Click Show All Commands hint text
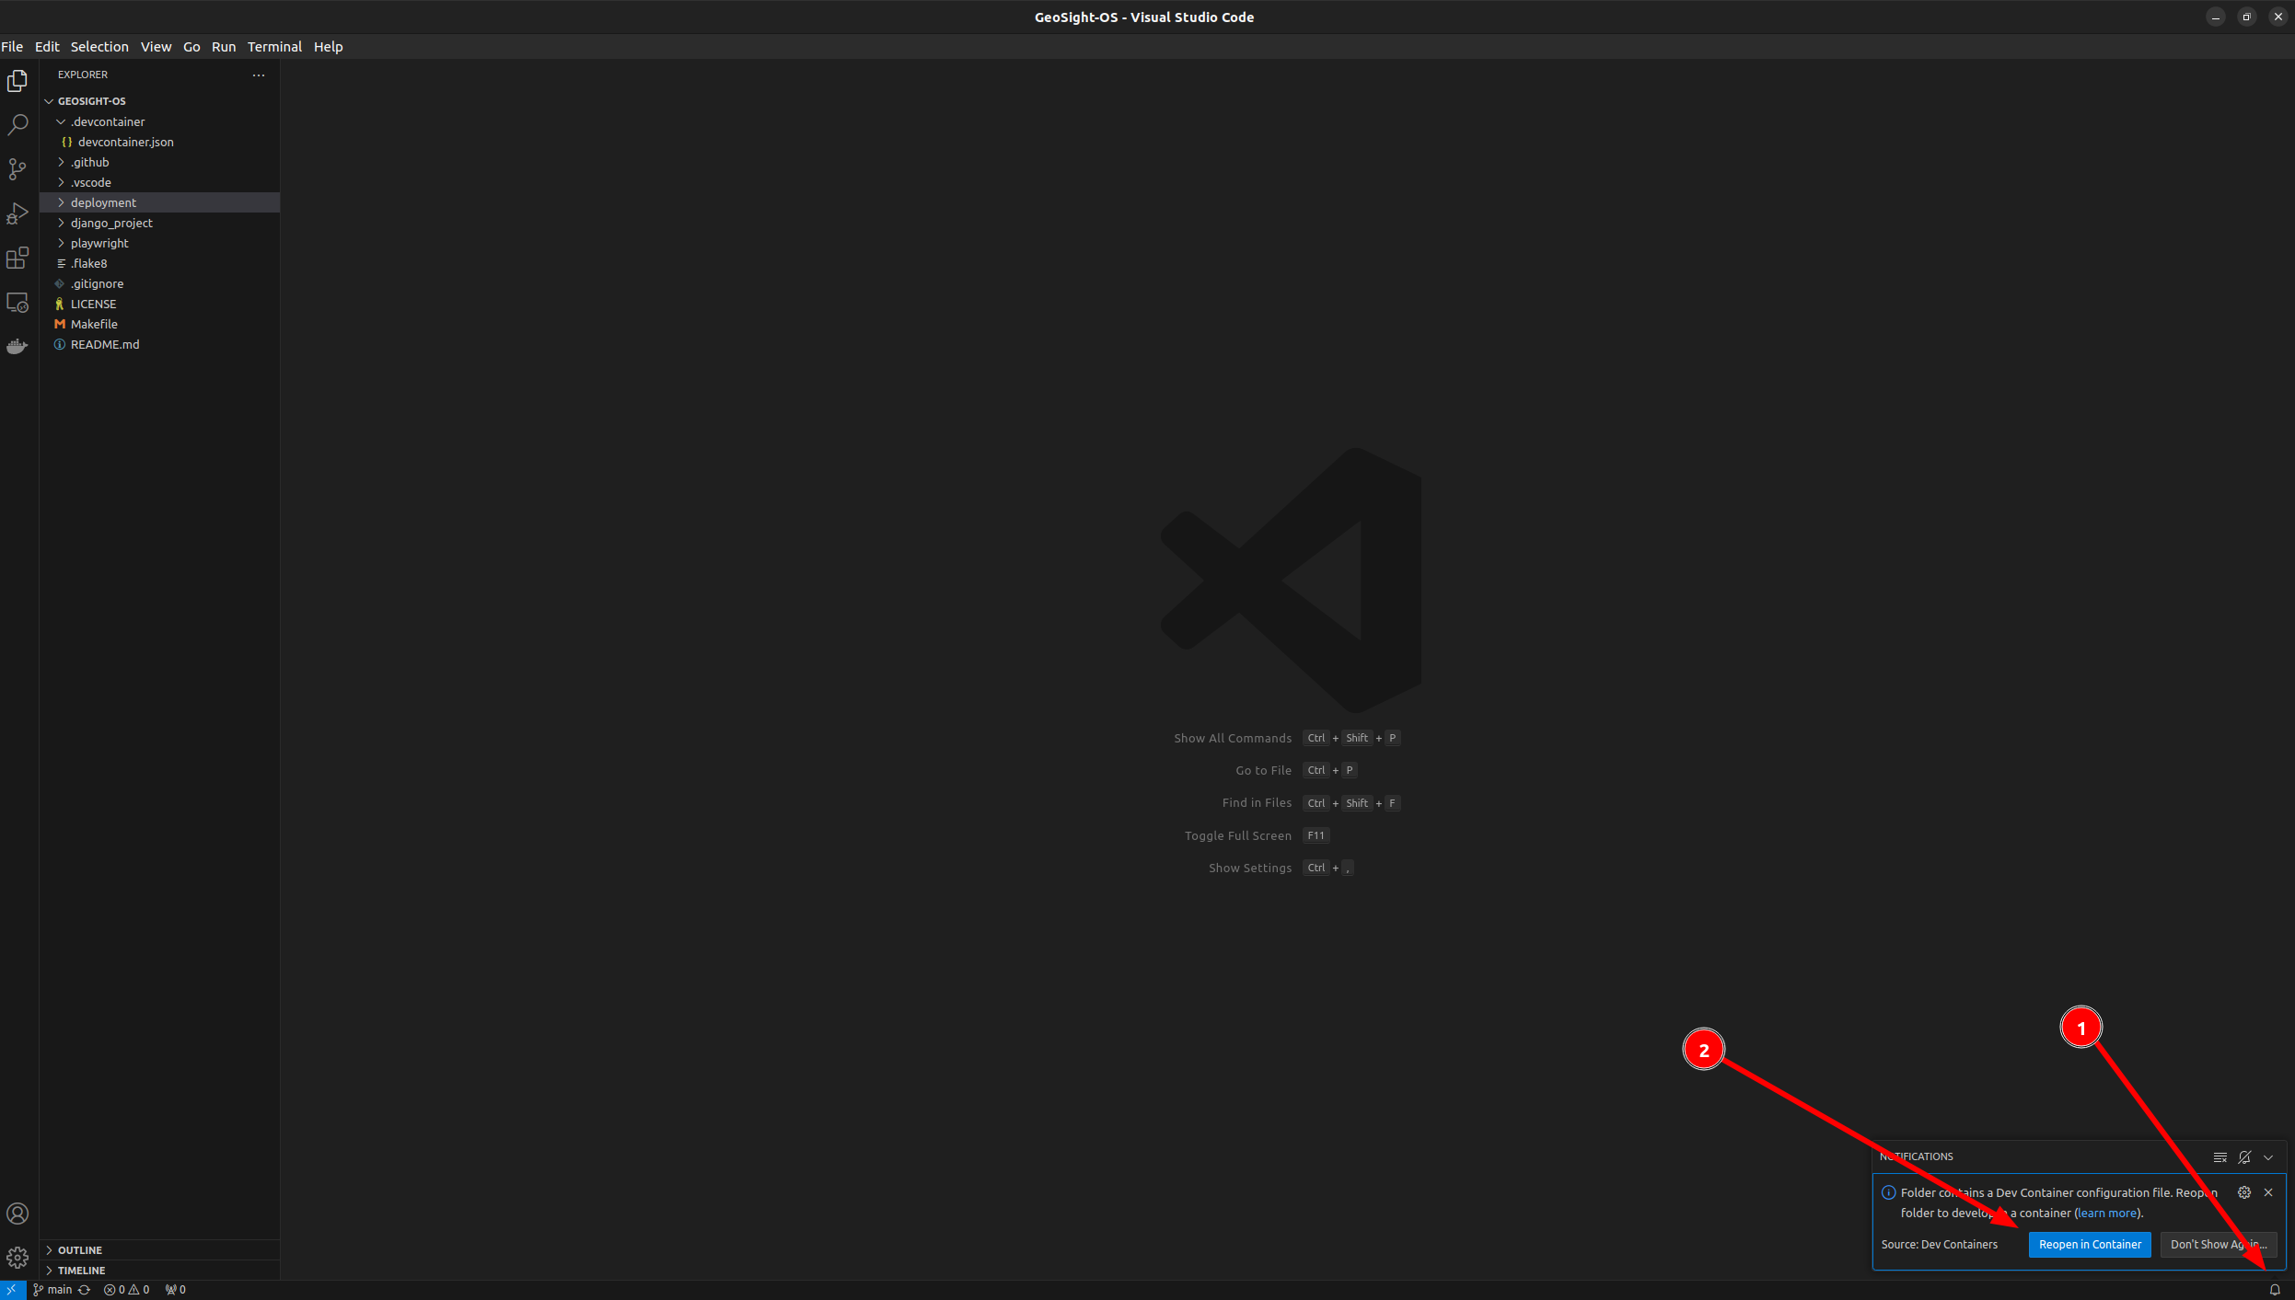The image size is (2295, 1300). coord(1233,739)
